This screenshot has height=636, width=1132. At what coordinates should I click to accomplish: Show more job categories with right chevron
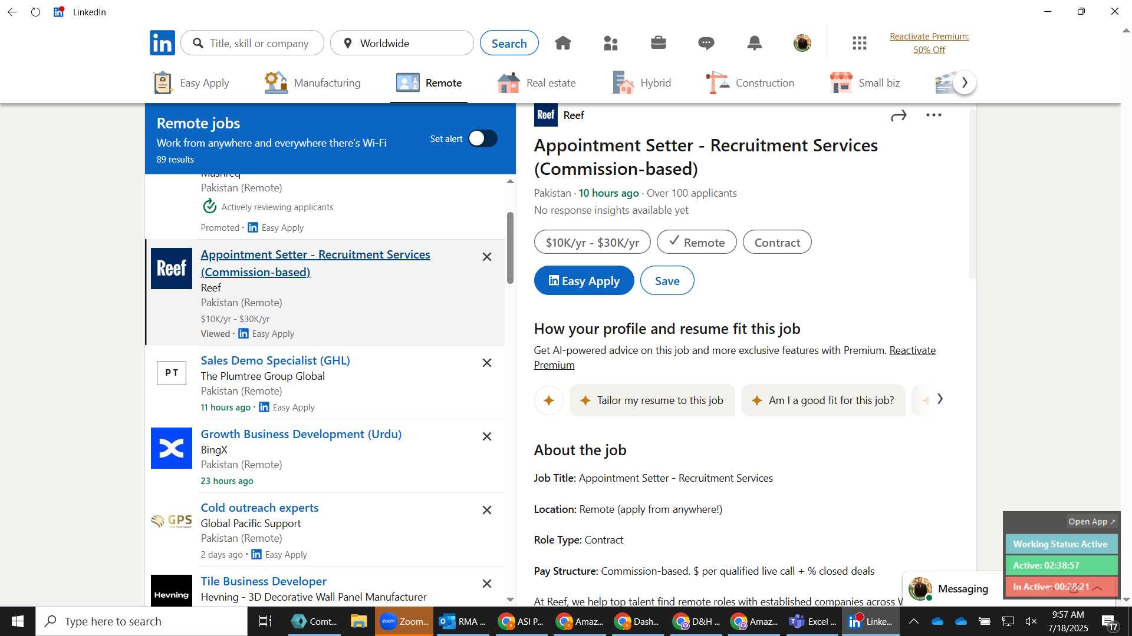965,82
